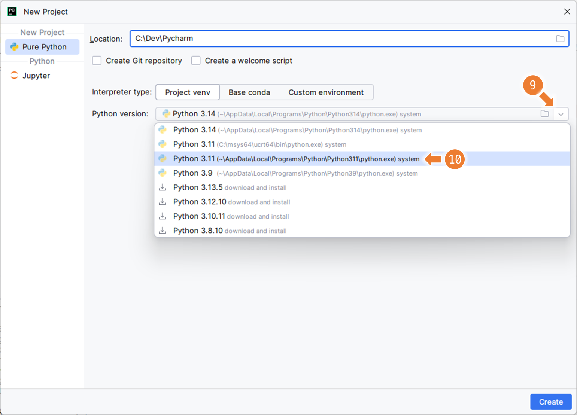Select Project venv interpreter type
The width and height of the screenshot is (577, 415).
pos(188,92)
